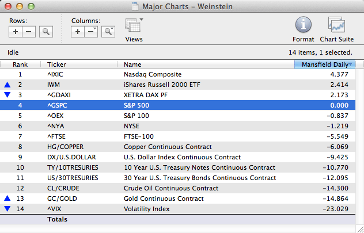Click the down arrow beside ^VIX
This screenshot has height=233, width=364.
pyautogui.click(x=7, y=209)
